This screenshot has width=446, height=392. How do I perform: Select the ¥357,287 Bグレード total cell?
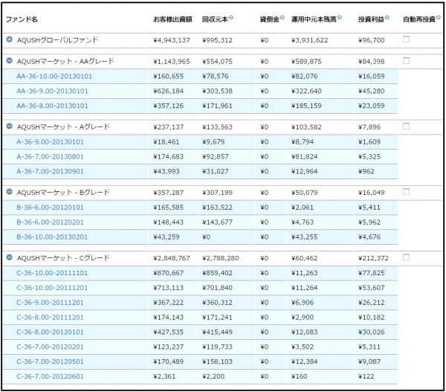click(169, 193)
